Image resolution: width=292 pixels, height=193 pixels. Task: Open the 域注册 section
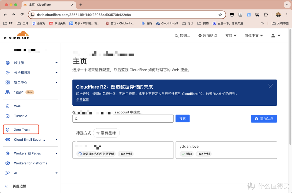19,63
